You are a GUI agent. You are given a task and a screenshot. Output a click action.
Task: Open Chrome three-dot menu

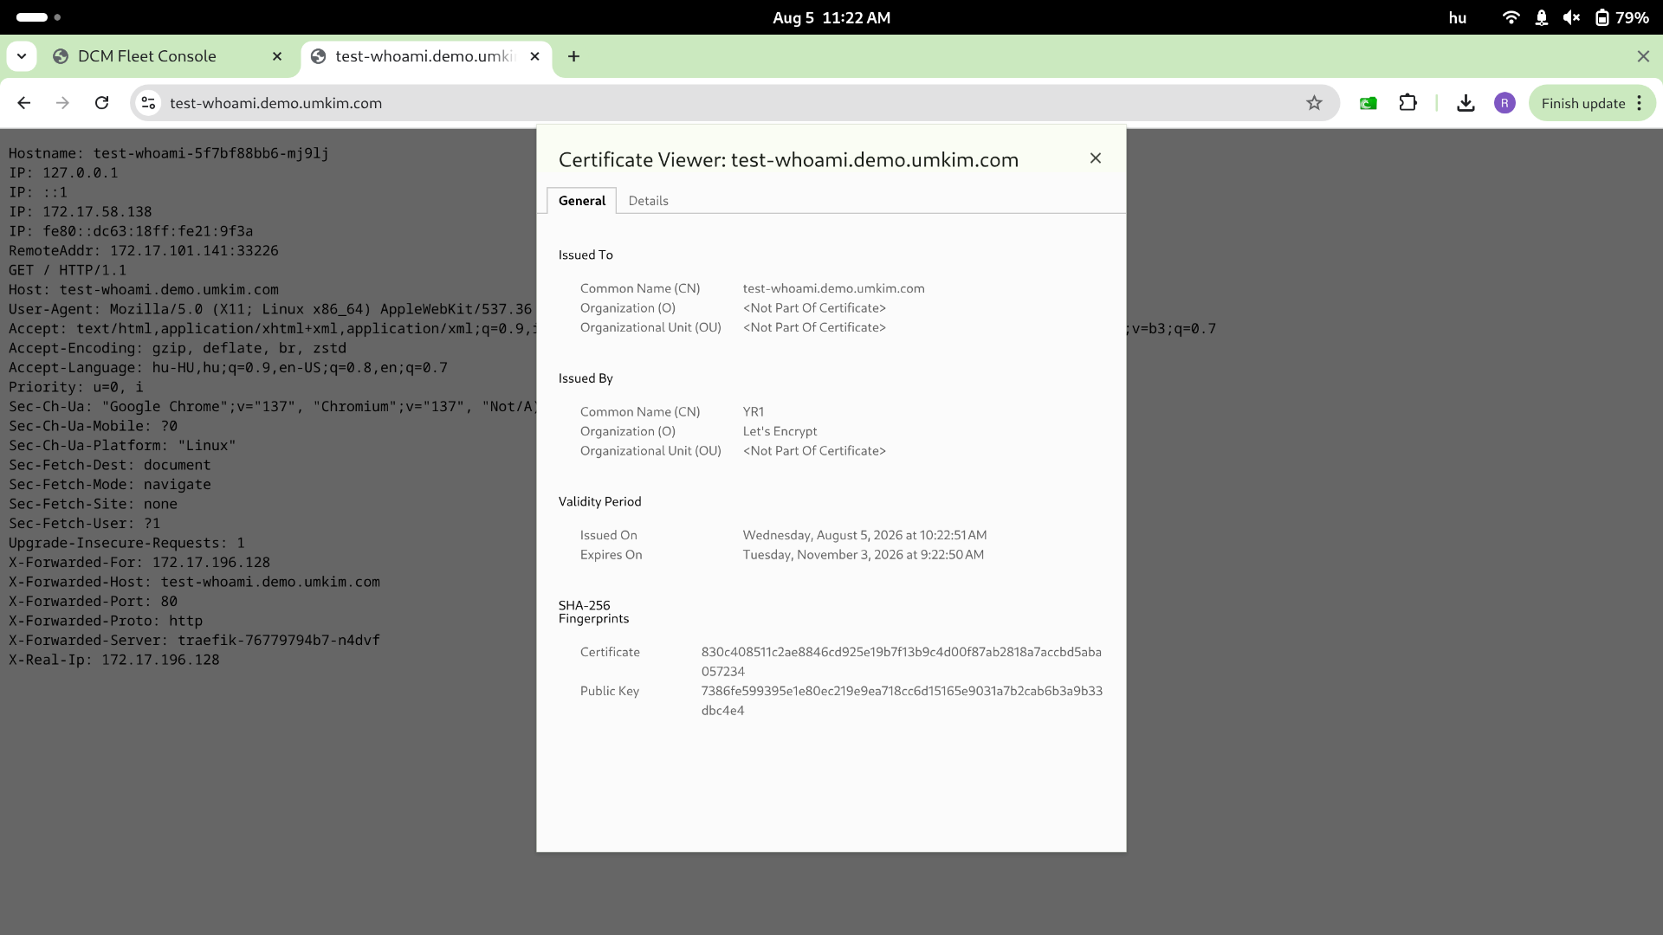tap(1640, 103)
